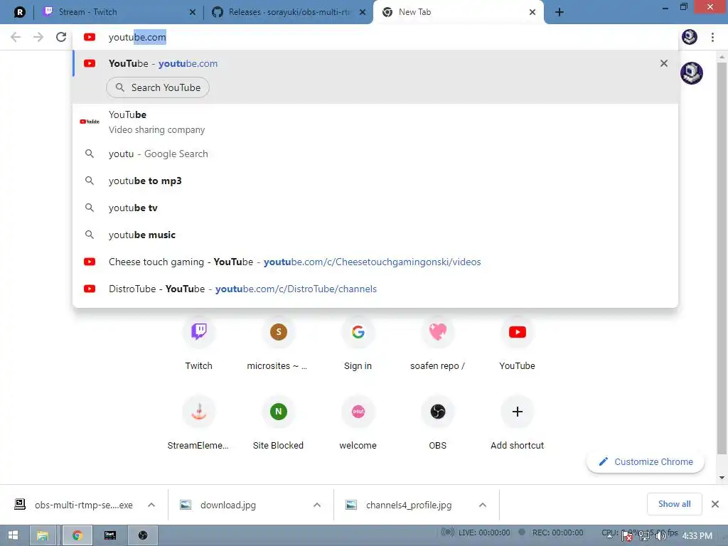
Task: Close the Releases GitHub tab
Action: pyautogui.click(x=363, y=13)
